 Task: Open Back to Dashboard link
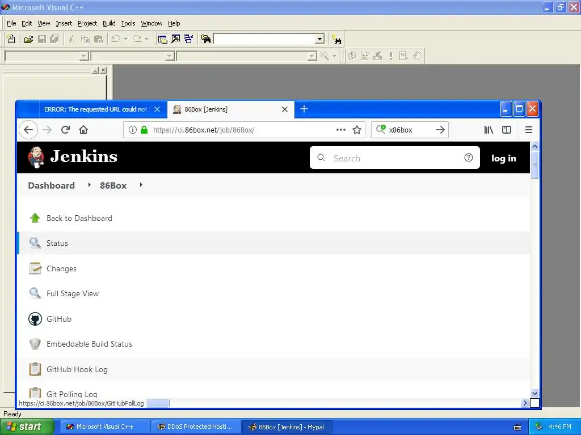pyautogui.click(x=79, y=218)
